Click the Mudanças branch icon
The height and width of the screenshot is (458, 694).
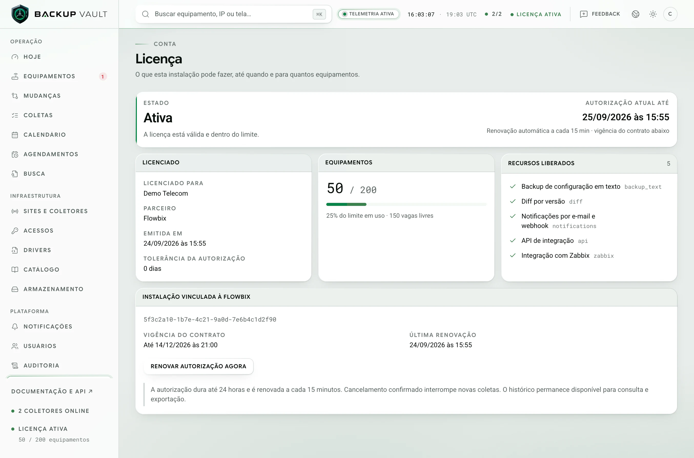tap(15, 96)
